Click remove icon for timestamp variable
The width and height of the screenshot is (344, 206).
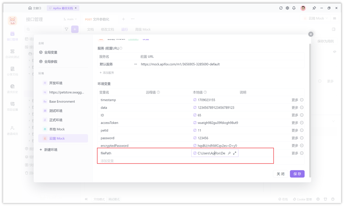[x=302, y=100]
